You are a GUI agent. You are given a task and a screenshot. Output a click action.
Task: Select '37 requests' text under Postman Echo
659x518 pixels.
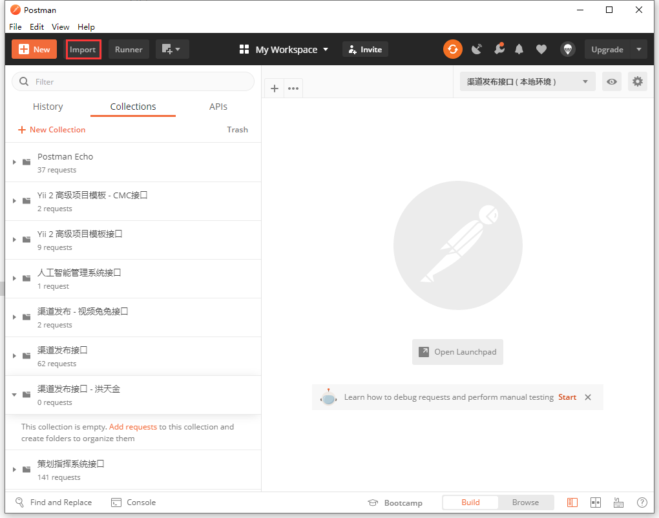(x=57, y=170)
